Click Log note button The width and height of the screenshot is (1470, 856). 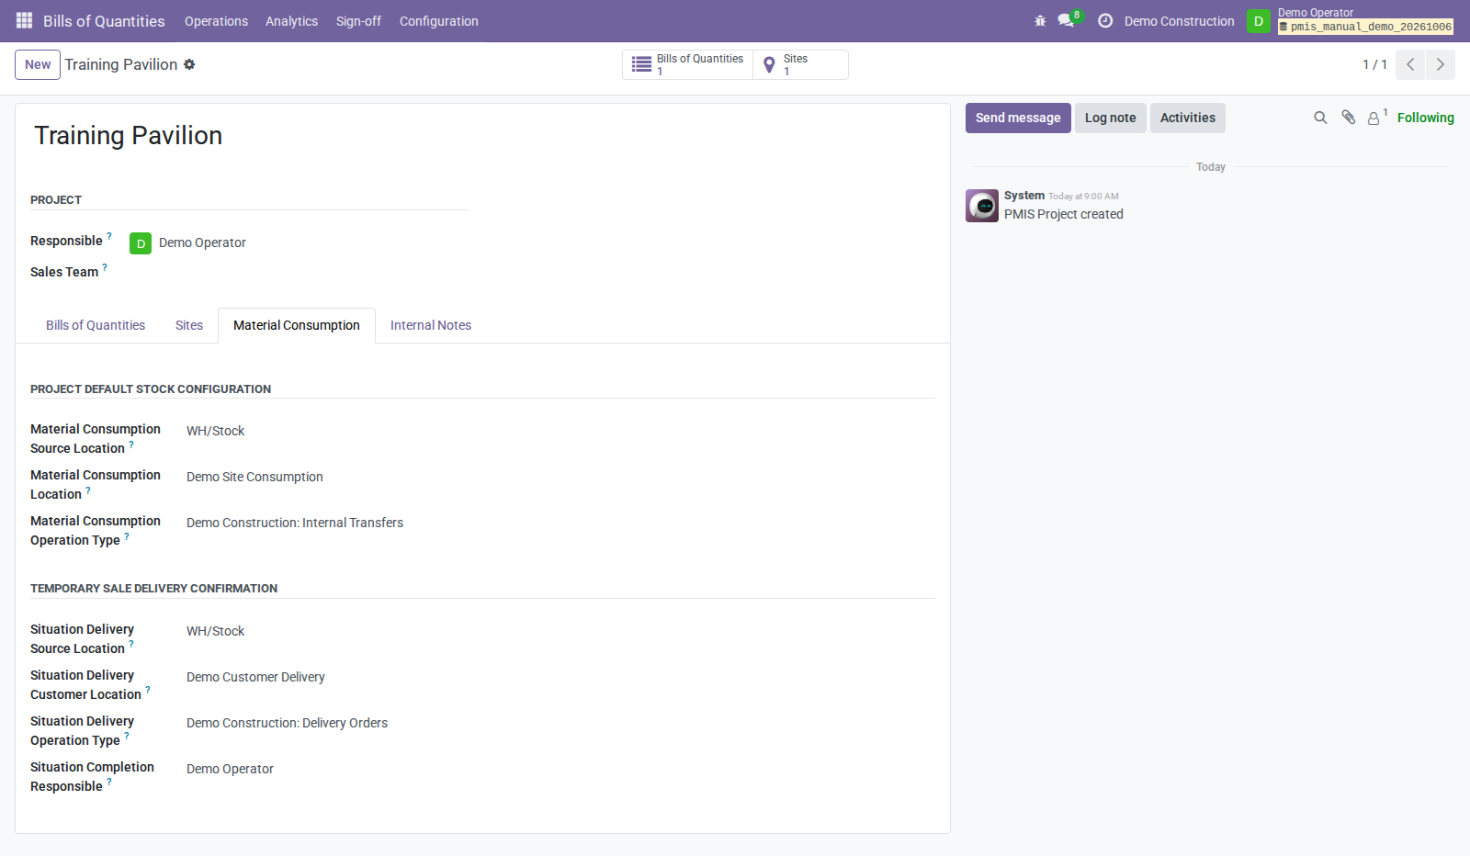point(1110,118)
